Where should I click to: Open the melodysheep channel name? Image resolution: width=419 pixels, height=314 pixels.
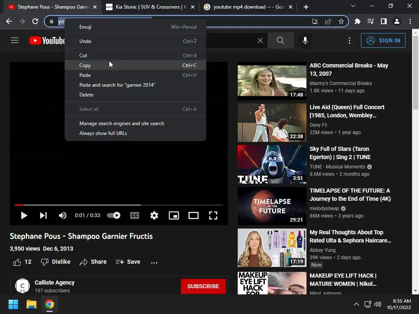click(324, 208)
